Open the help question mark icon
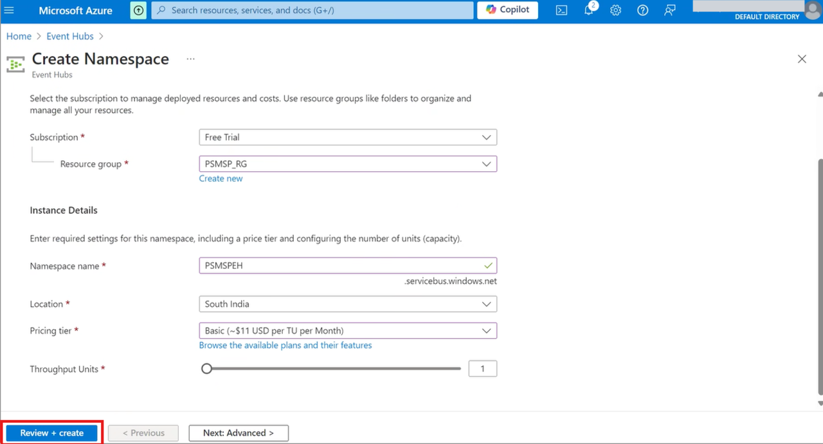Image resolution: width=823 pixels, height=444 pixels. [642, 10]
